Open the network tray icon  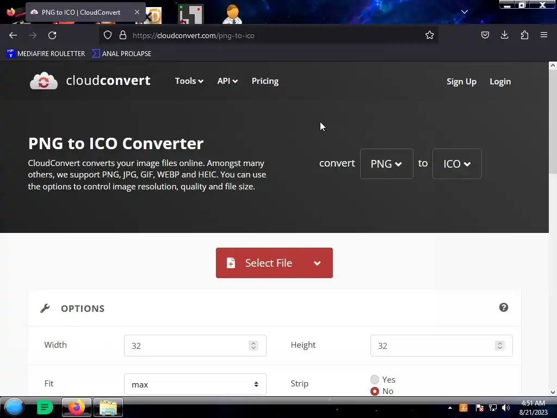[x=493, y=408]
